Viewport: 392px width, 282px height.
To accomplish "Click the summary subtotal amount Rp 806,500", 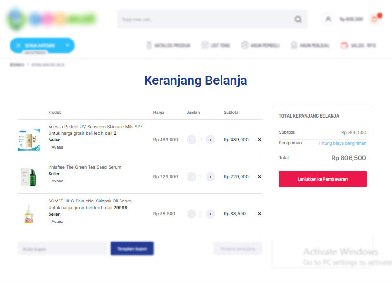I will coord(353,133).
